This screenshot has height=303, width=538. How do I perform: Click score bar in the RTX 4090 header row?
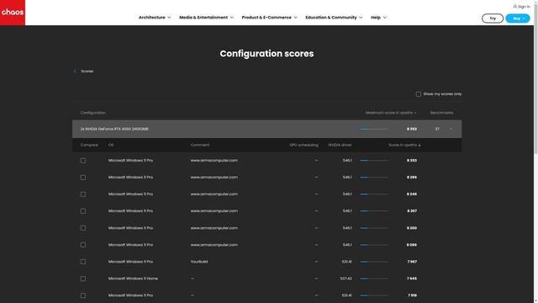tap(374, 129)
